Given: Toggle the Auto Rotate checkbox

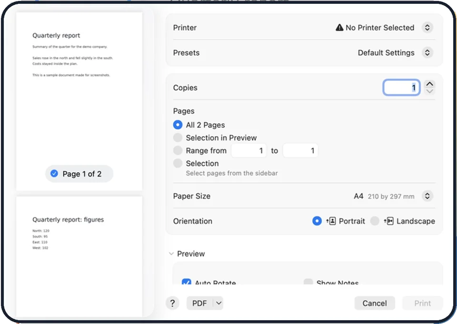Looking at the screenshot, I should 187,282.
